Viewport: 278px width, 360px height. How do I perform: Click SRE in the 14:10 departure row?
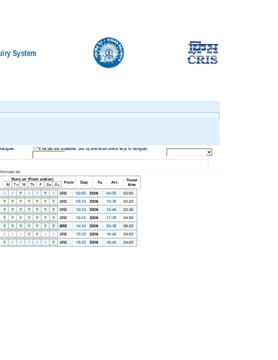(63, 226)
